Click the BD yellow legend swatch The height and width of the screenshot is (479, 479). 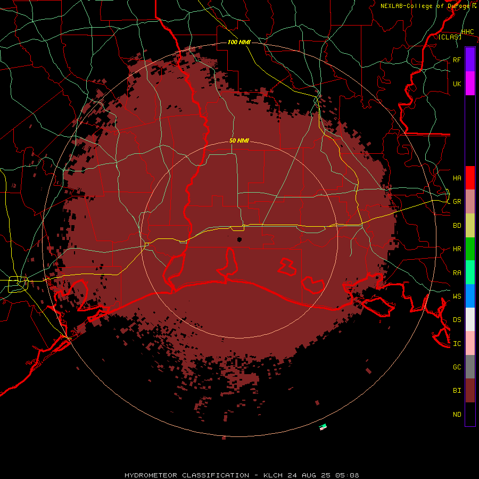[470, 225]
